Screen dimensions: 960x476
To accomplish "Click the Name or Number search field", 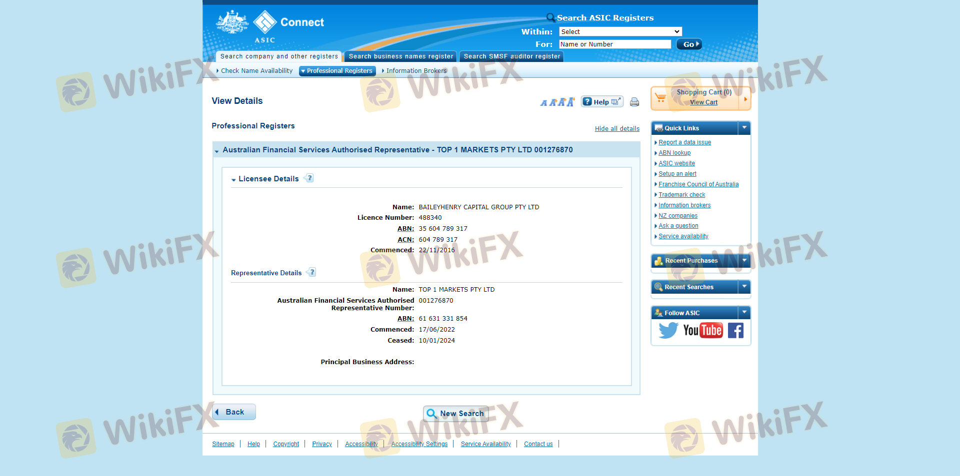I will (x=614, y=44).
